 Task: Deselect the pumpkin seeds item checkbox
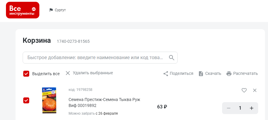26,100
